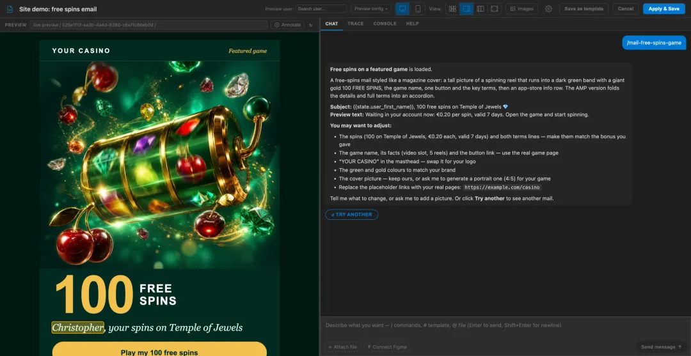Open the Images panel
This screenshot has height=356, width=691.
(521, 9)
